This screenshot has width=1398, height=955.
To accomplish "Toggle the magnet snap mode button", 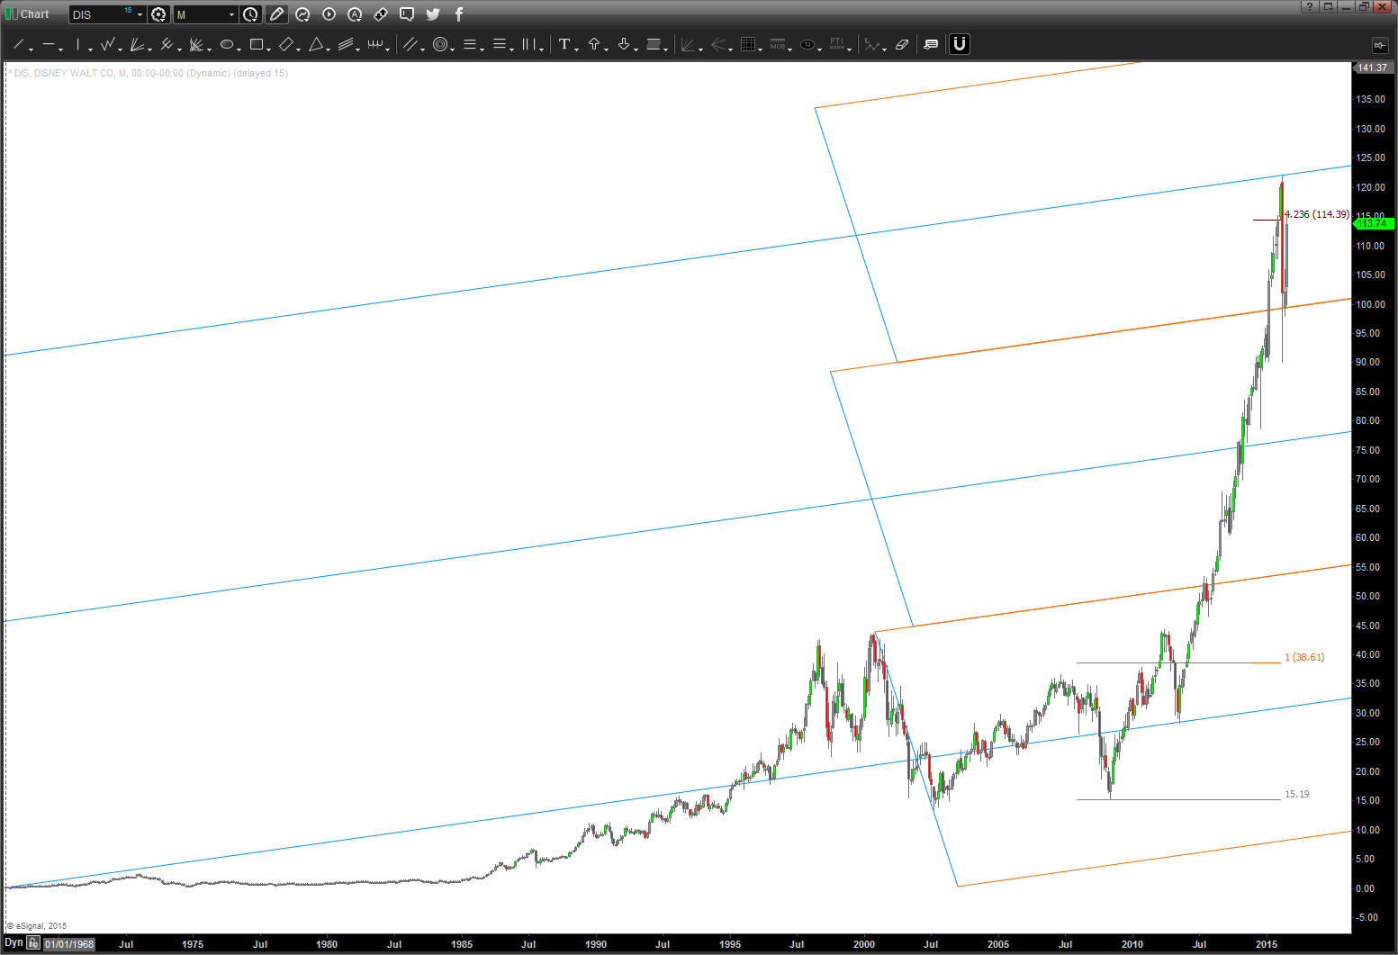I will coord(960,44).
